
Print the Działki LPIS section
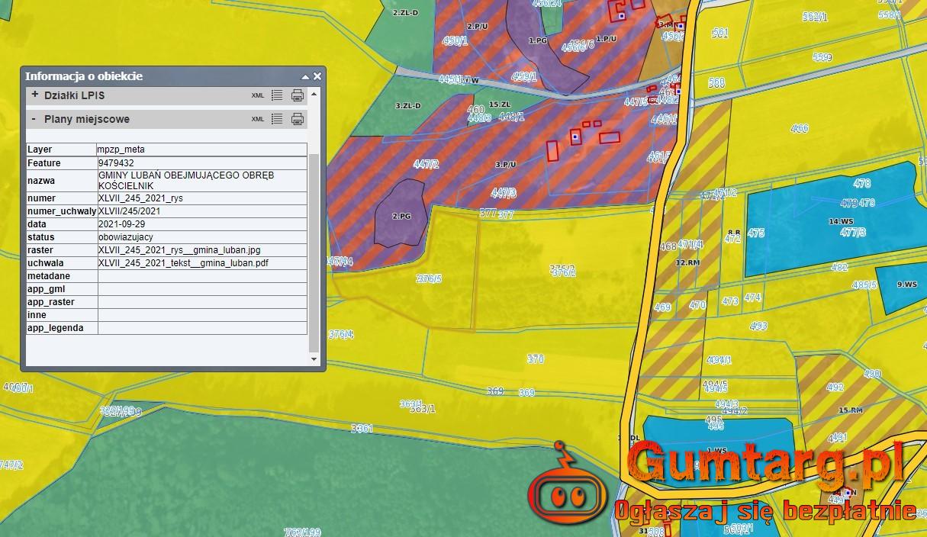point(298,96)
